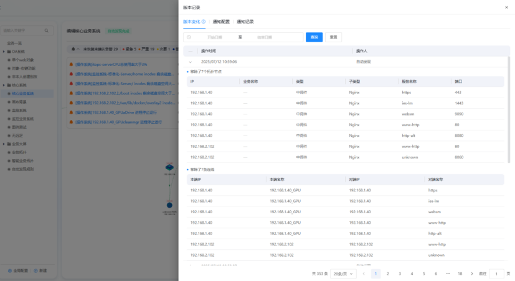
Task: Click the OA系统 folder icon
Action: pyautogui.click(x=9, y=52)
